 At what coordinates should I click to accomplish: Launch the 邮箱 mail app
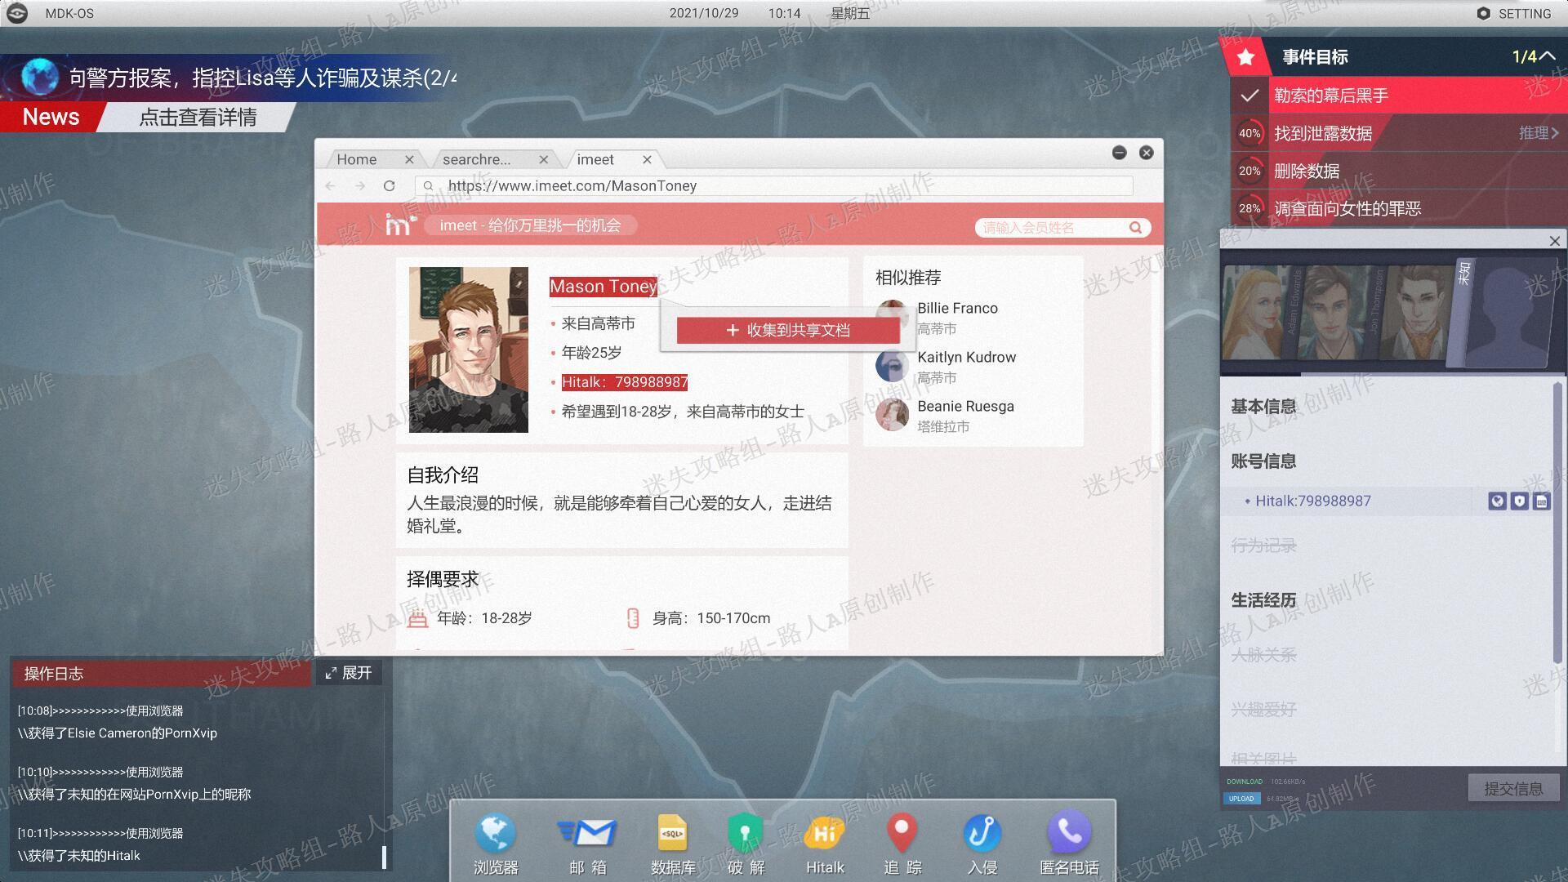(x=587, y=844)
